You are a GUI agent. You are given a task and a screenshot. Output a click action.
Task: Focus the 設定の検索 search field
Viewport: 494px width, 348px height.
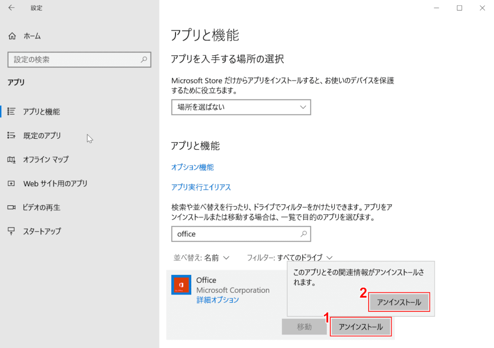pyautogui.click(x=79, y=60)
